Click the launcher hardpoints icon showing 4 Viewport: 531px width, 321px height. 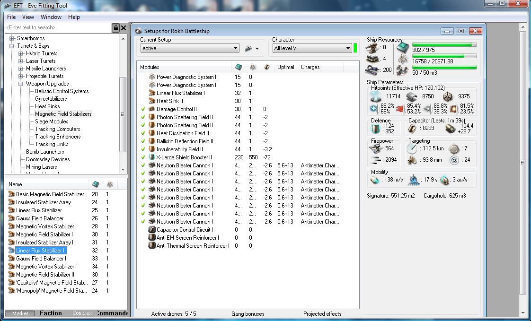pyautogui.click(x=372, y=59)
